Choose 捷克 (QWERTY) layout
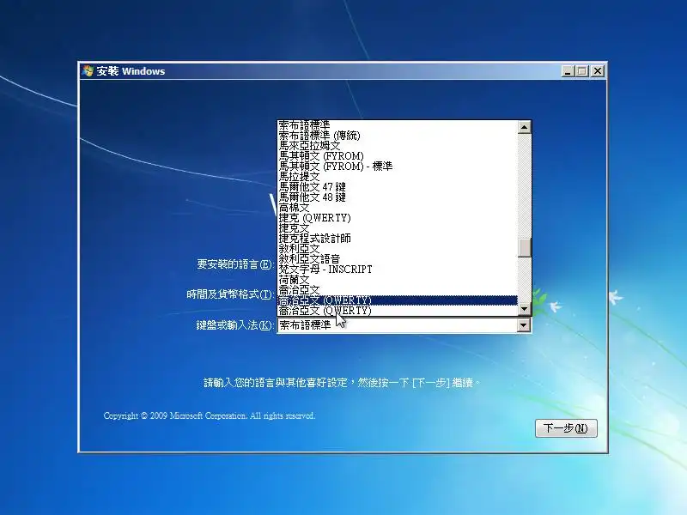687x515 pixels. pyautogui.click(x=398, y=218)
